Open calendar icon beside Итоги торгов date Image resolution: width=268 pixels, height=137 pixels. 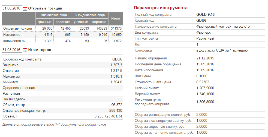click(x=25, y=50)
